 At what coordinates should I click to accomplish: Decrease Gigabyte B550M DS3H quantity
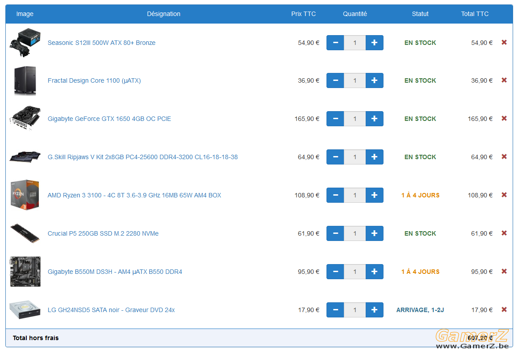coord(335,272)
